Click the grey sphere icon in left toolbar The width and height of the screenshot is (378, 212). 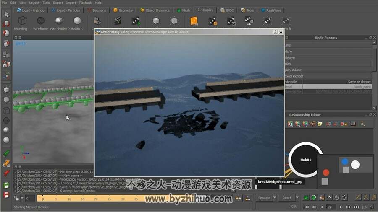coord(6,140)
